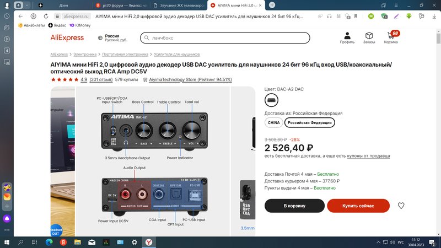Open browser downloads panel

point(434,17)
